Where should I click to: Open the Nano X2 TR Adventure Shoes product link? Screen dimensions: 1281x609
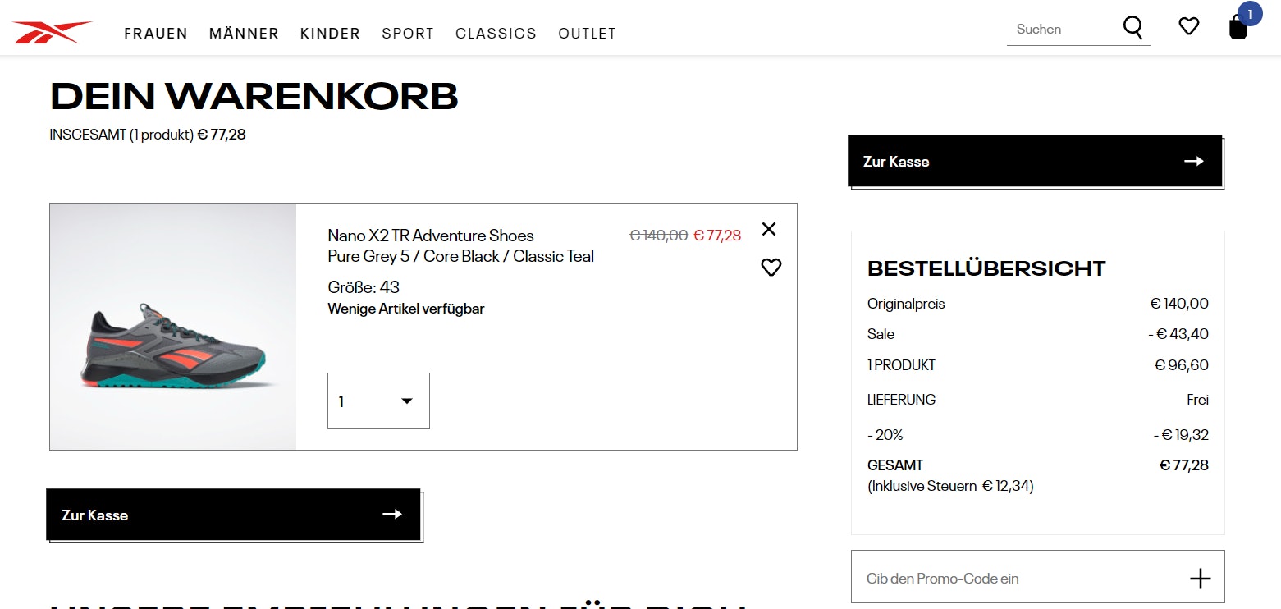point(430,235)
